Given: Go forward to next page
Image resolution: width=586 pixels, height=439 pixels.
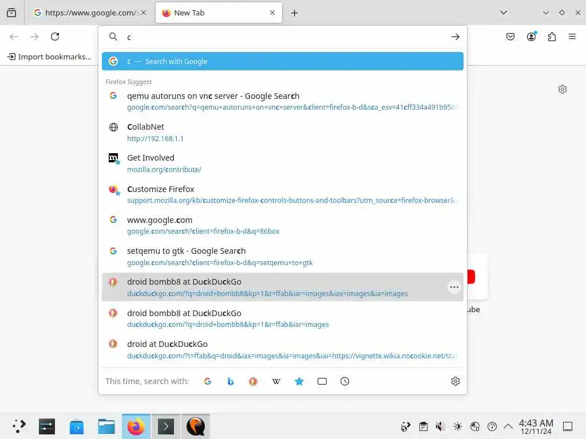Looking at the screenshot, I should point(34,37).
